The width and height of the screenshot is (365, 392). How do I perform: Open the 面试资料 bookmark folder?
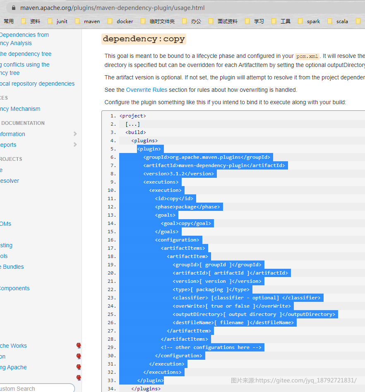[x=223, y=21]
